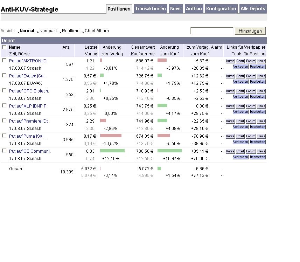Open the Transaktionen tab

pyautogui.click(x=151, y=9)
